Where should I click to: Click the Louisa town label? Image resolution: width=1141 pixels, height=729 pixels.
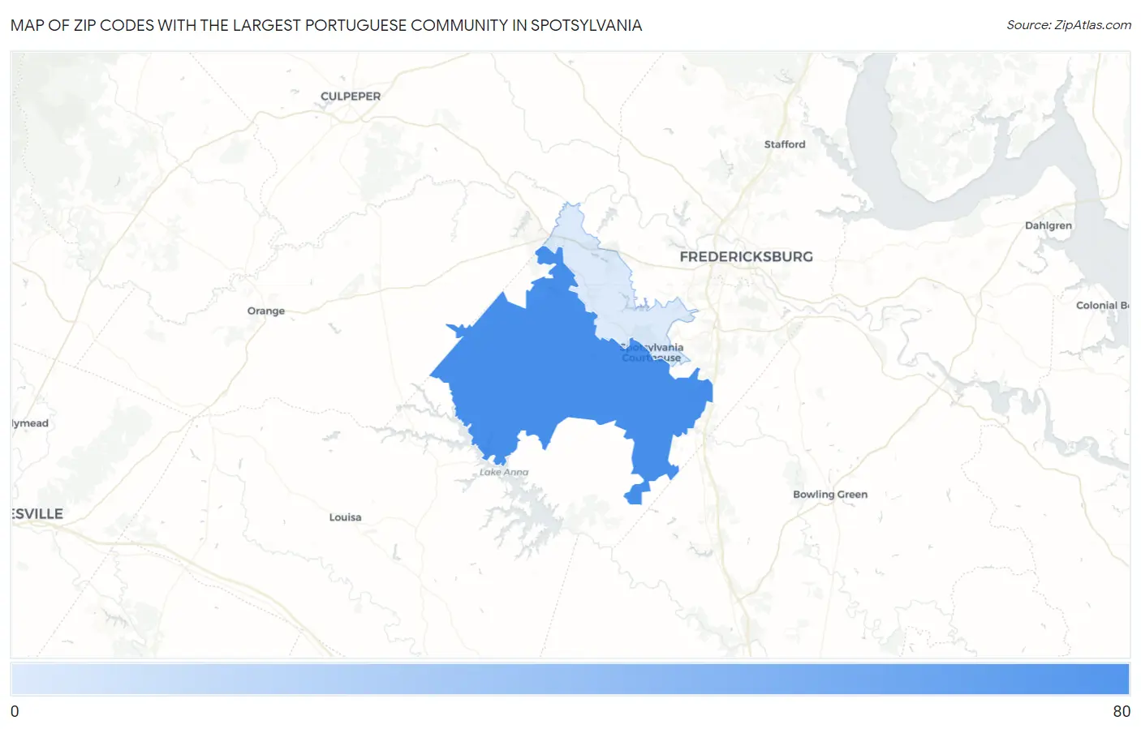(x=345, y=517)
